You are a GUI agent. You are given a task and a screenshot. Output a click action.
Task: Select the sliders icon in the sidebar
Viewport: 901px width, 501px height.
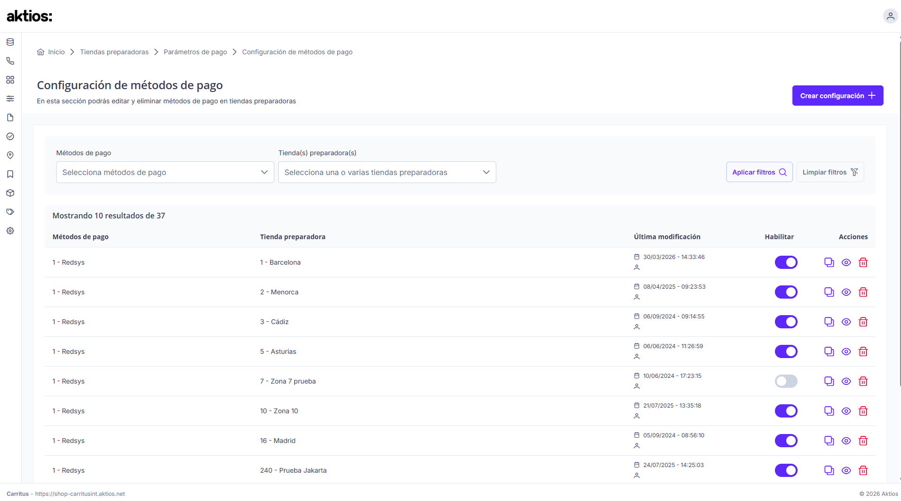point(10,99)
